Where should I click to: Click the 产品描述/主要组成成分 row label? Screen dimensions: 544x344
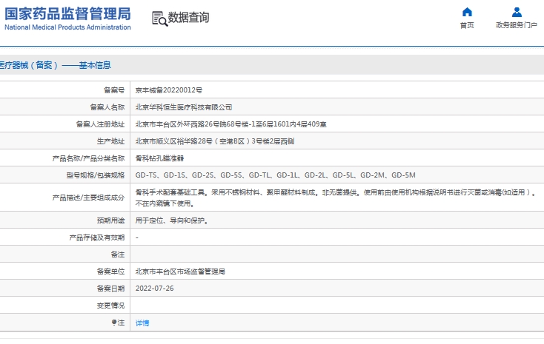tap(88, 198)
